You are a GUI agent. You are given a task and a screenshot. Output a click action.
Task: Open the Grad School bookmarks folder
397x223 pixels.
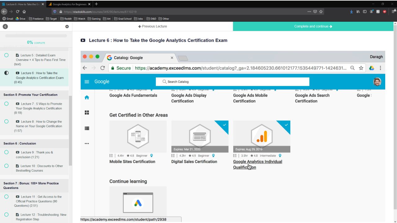(123, 19)
